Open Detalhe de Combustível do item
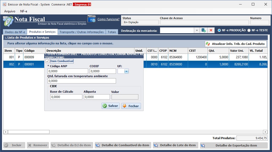This screenshot has width=272, height=152. tap(123, 145)
